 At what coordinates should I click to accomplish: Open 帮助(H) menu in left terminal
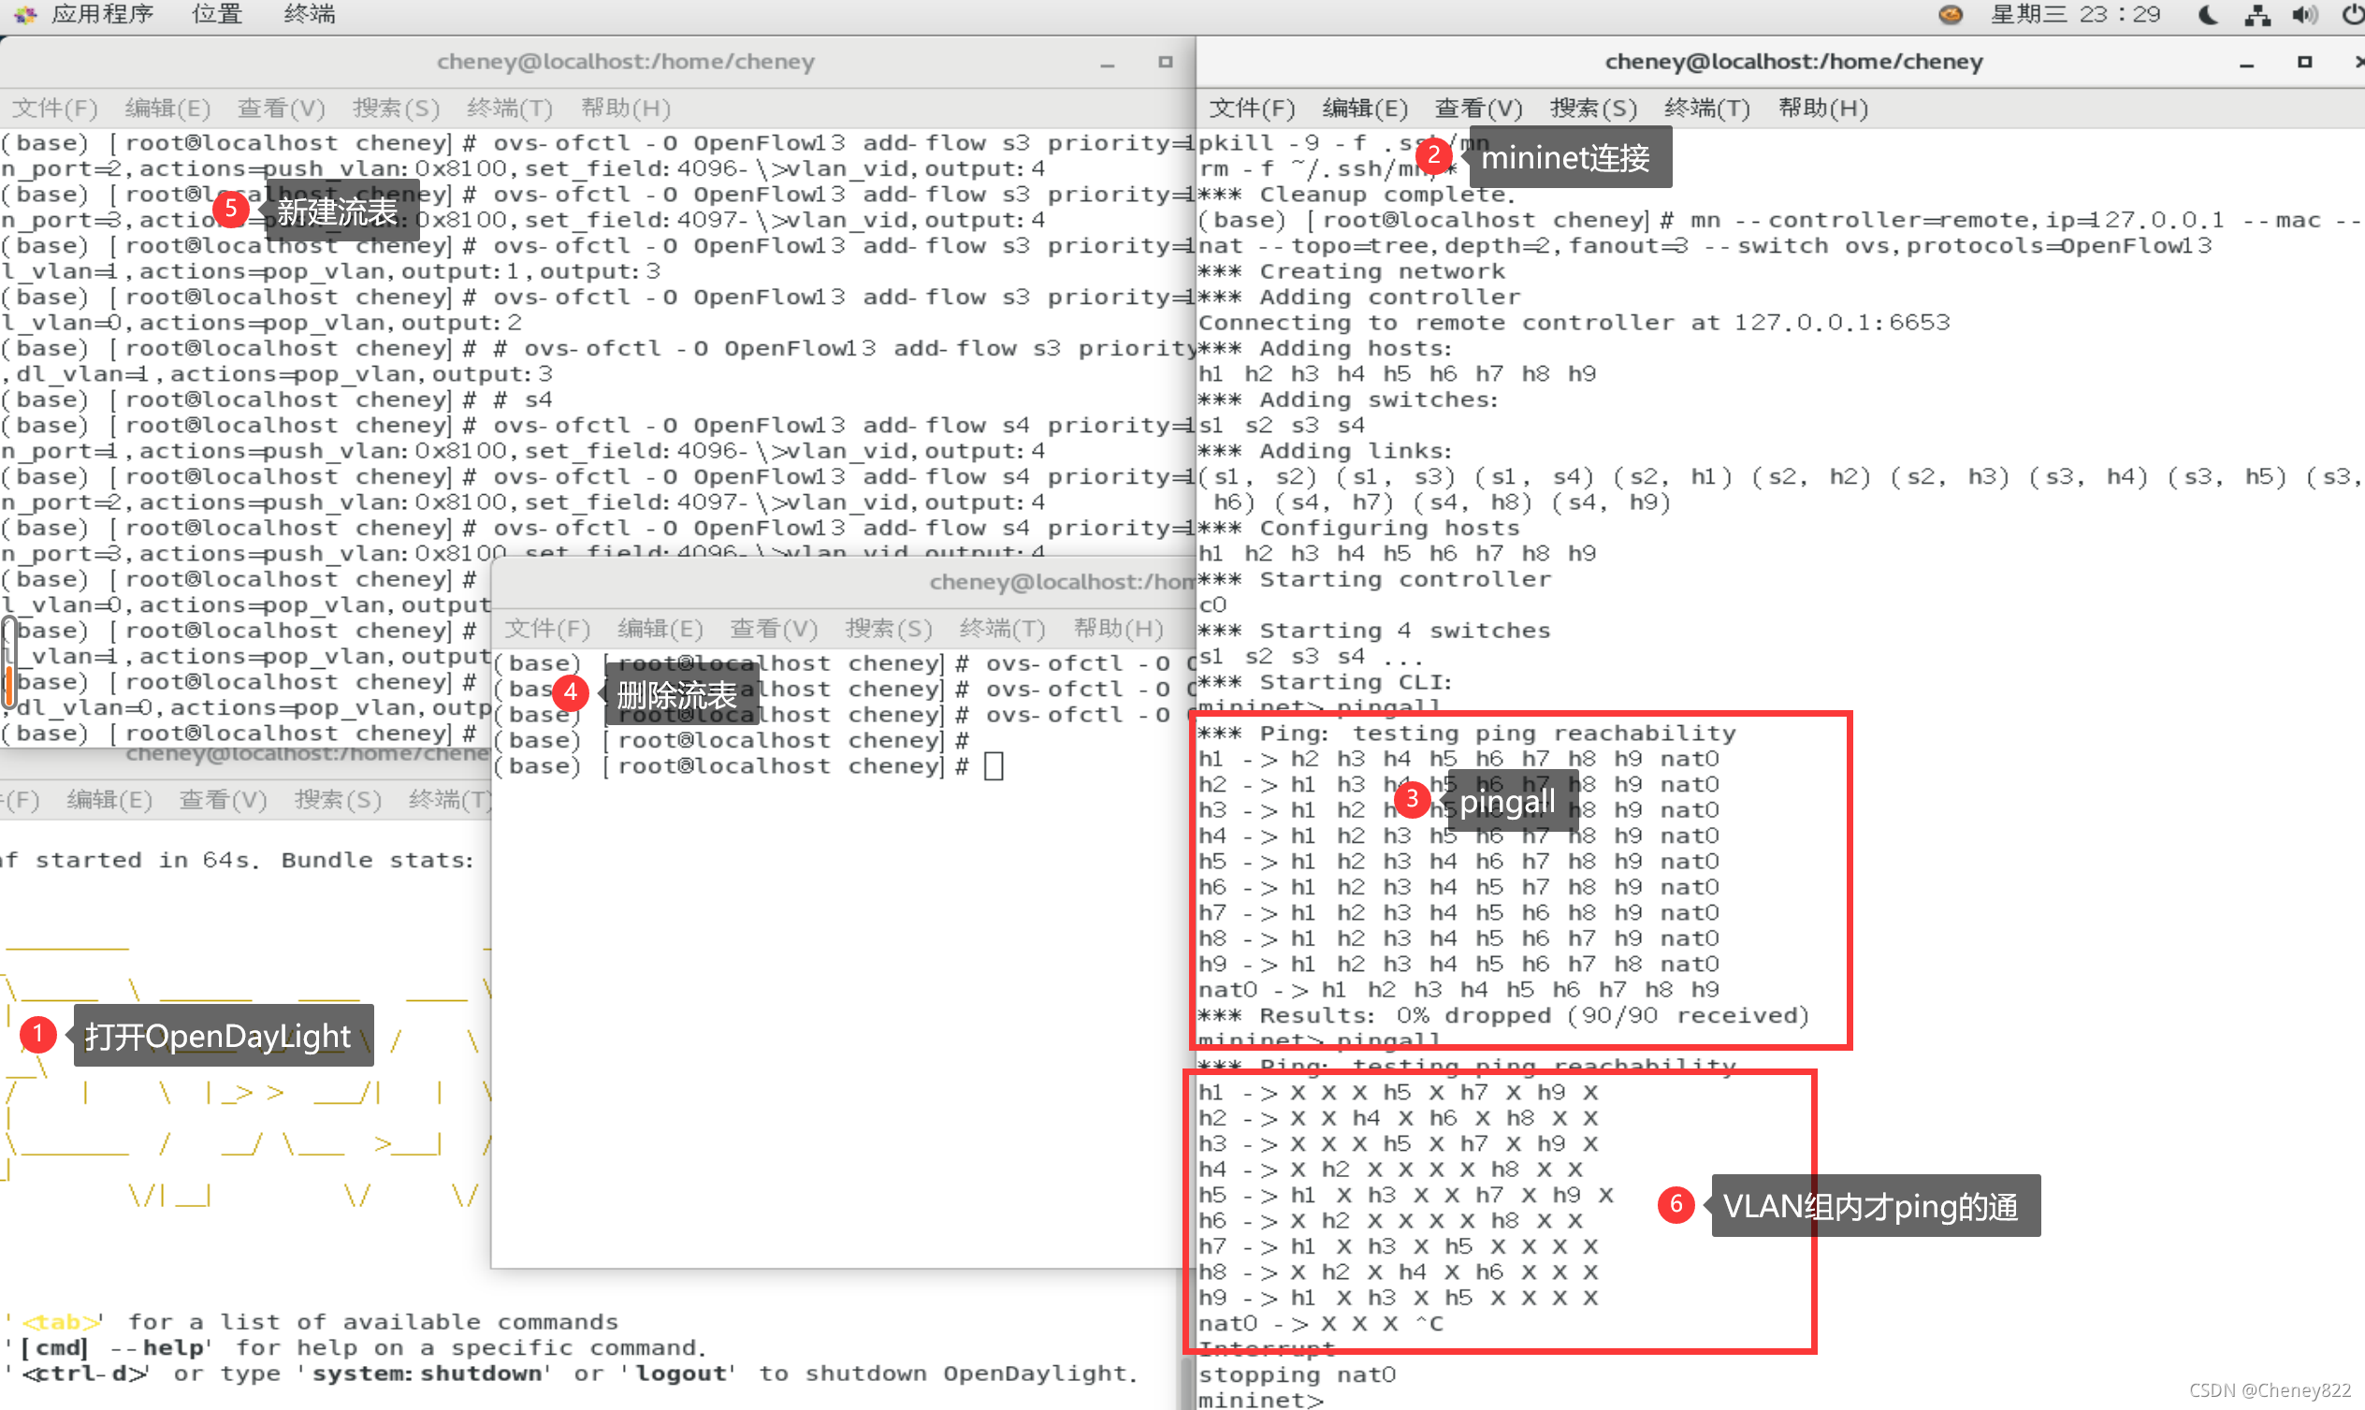[626, 109]
